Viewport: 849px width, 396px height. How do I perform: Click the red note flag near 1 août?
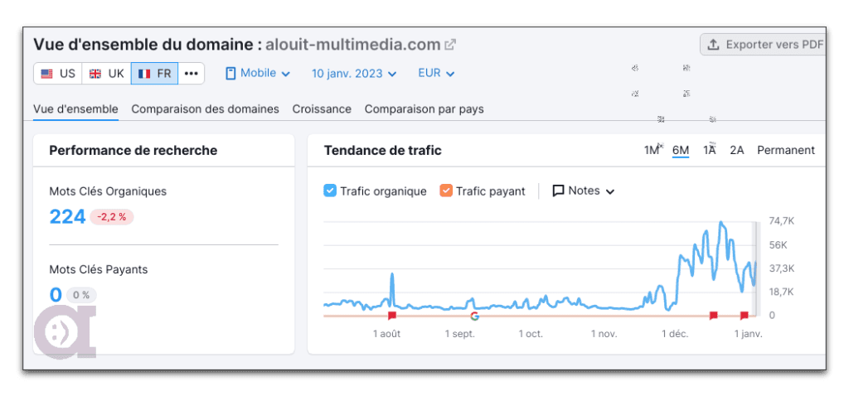click(392, 316)
